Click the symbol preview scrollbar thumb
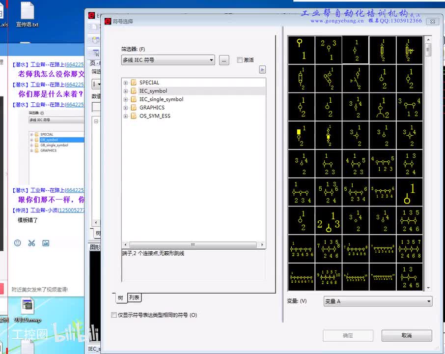The image size is (445, 354). [x=428, y=50]
